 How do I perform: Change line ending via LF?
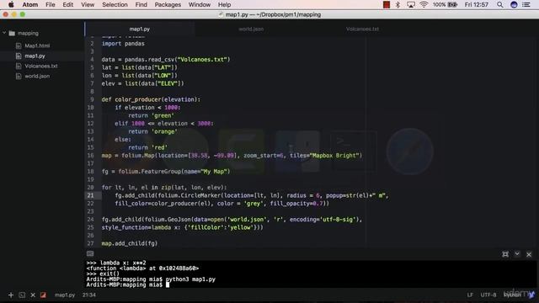tap(470, 295)
